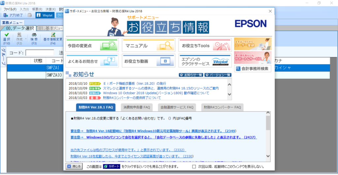Click the 閉じる button in the support dialog
The width and height of the screenshot is (338, 175).
pyautogui.click(x=74, y=166)
